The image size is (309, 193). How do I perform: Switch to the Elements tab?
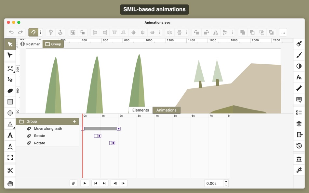[140, 110]
